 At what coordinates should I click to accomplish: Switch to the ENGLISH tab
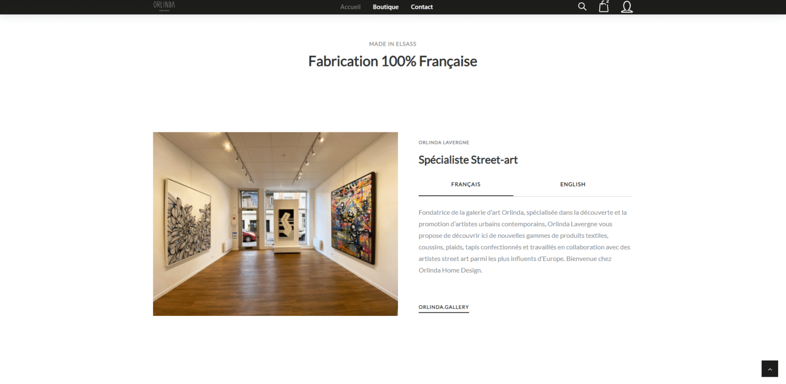point(573,185)
